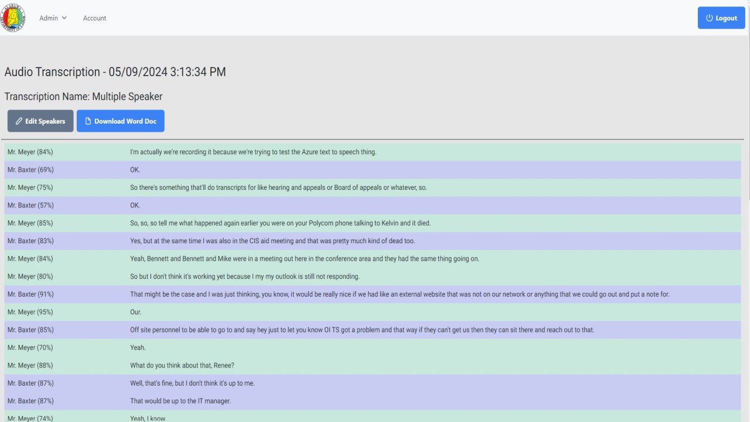Click the Mr. Baxter (69%) speaker label
The height and width of the screenshot is (422, 750).
pos(30,170)
